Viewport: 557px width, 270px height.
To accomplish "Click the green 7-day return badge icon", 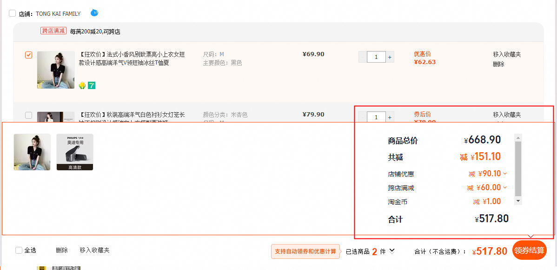I will 92,85.
